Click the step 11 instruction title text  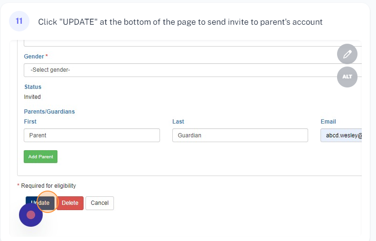180,22
